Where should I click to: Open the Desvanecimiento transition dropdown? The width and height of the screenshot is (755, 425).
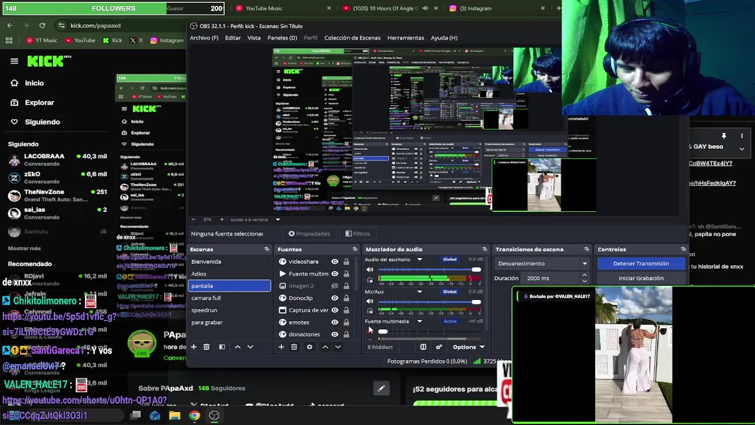pos(543,264)
